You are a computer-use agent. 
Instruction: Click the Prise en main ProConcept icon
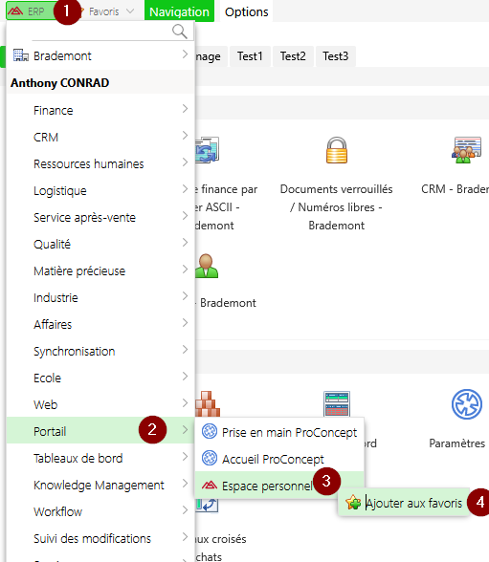pyautogui.click(x=210, y=431)
